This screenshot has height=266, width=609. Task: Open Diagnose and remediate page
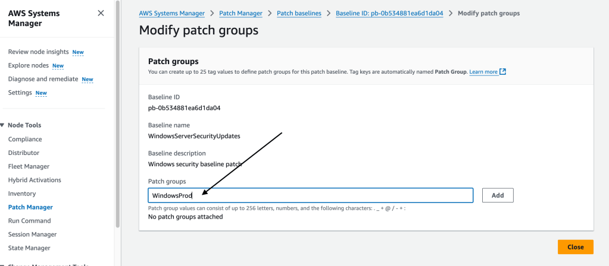43,79
